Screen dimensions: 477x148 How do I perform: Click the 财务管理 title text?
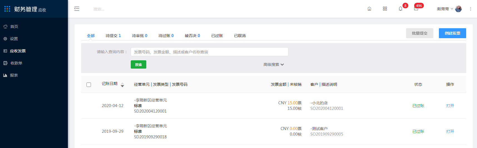tap(26, 9)
